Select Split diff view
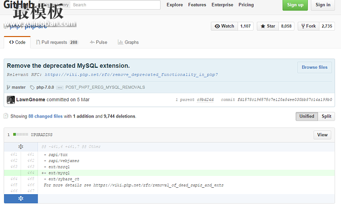 (327, 116)
